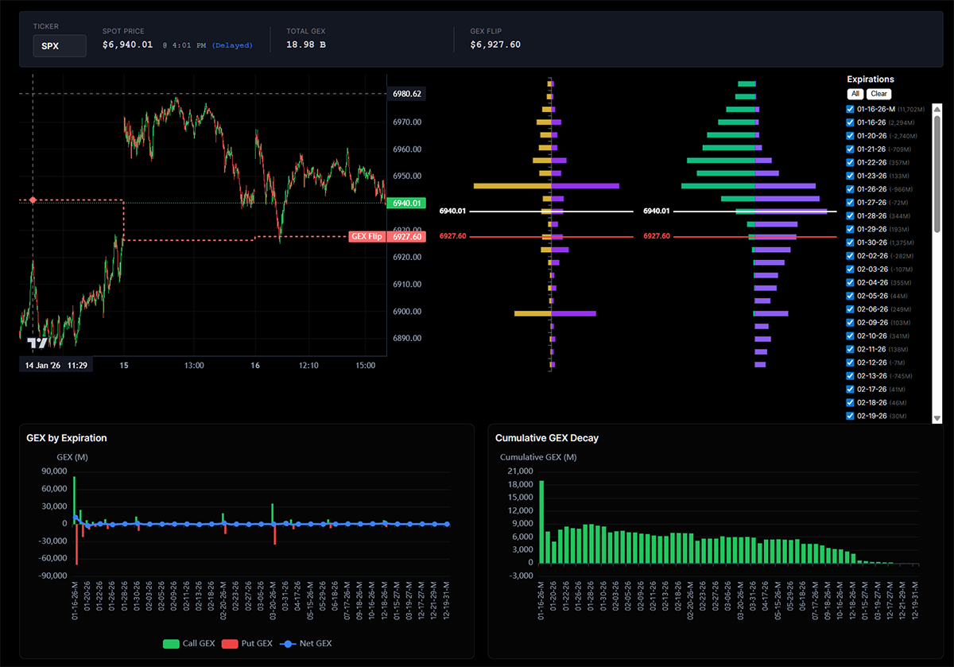This screenshot has width=954, height=667.
Task: Click the Expirations heading
Action: 871,79
